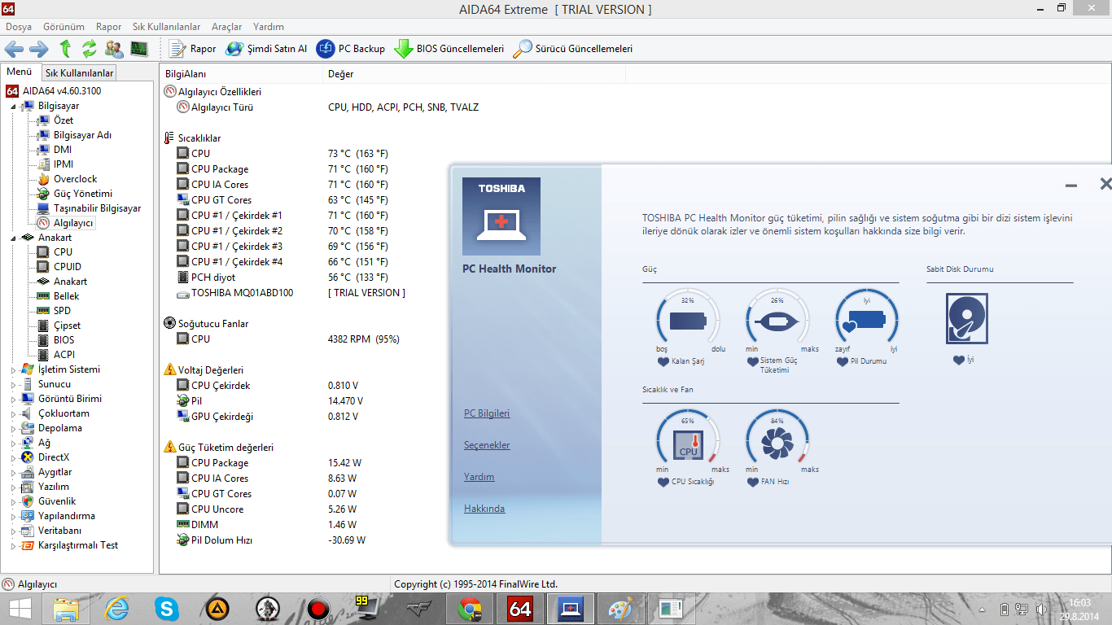
Task: Click BIOS Güncellemeleri toolbar button
Action: click(x=449, y=49)
